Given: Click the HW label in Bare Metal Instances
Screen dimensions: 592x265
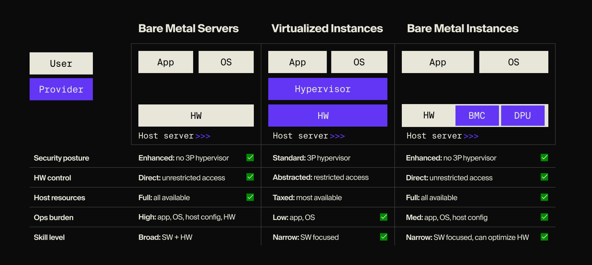Looking at the screenshot, I should click(429, 116).
